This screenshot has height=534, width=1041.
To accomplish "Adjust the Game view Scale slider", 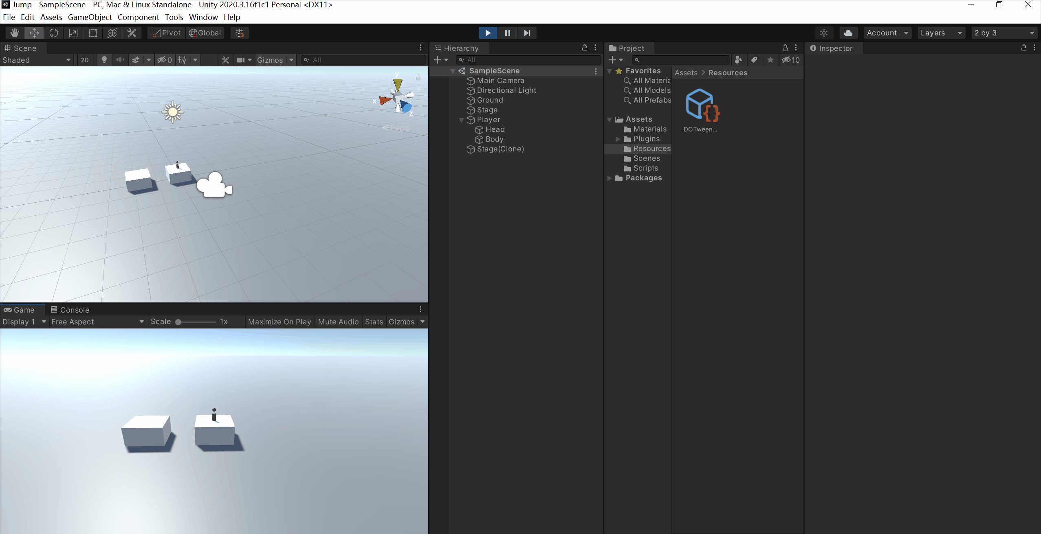I will (178, 322).
